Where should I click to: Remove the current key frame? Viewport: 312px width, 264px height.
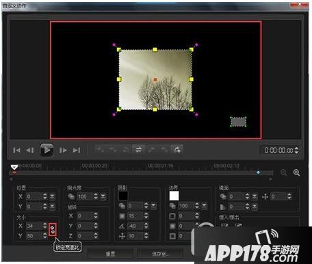pos(113,149)
